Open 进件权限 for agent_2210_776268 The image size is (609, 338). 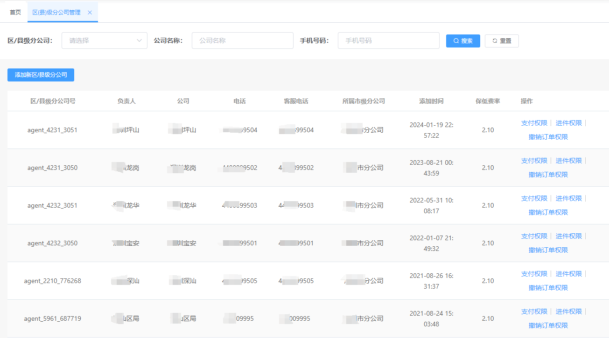coord(568,274)
